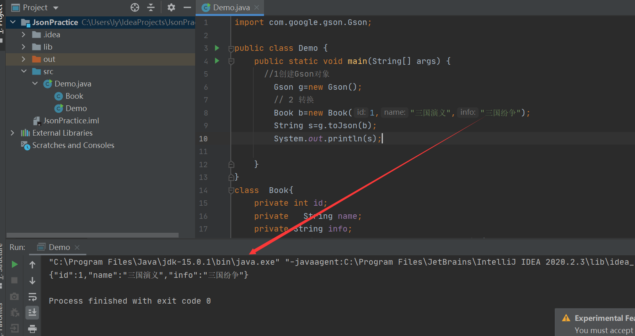Click the run gutter icon beside class Demo
Viewport: 635px width, 336px height.
(x=217, y=48)
